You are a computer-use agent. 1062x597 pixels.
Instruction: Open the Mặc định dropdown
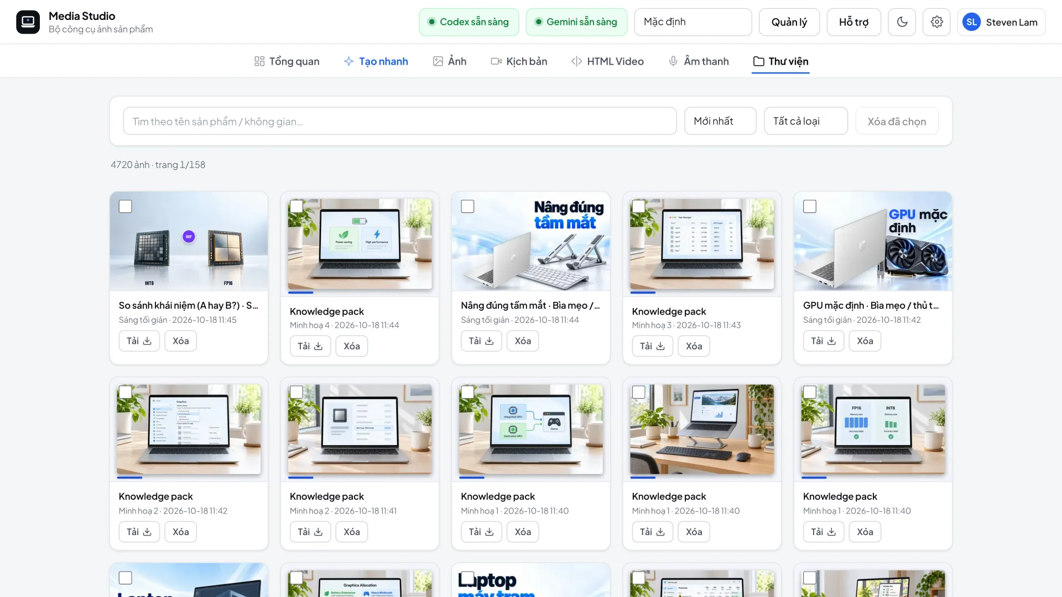pyautogui.click(x=693, y=22)
